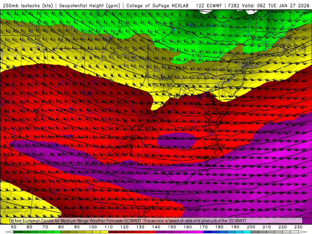
Task: Click the 140 knot legend label
Action: tap(156, 227)
